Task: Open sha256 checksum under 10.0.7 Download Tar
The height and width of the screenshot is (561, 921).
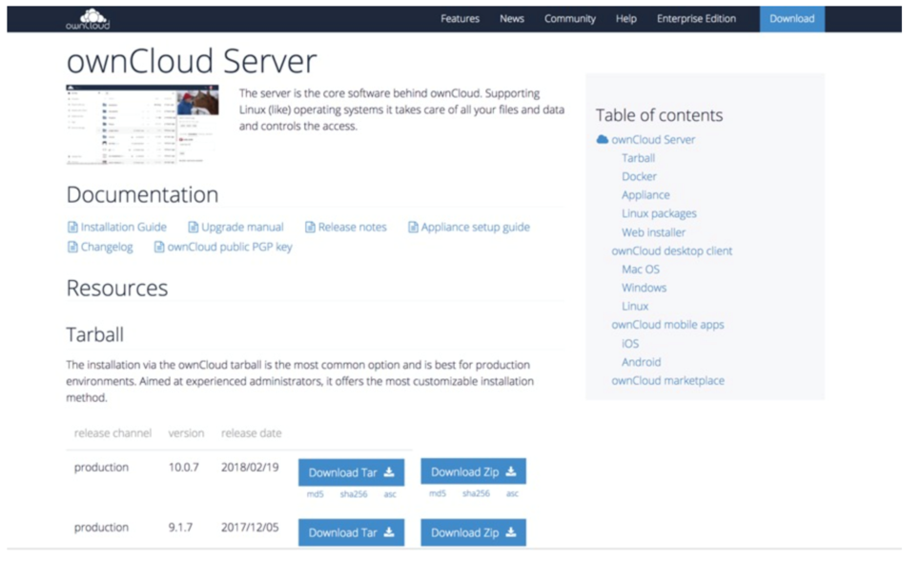Action: 354,494
